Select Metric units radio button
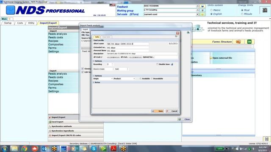The image size is (271, 152). point(211,10)
